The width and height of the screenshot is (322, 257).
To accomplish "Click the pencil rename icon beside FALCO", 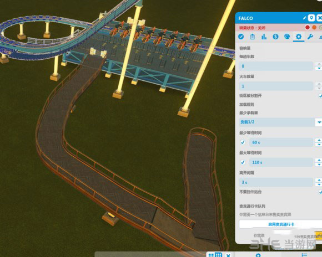I will pyautogui.click(x=305, y=18).
